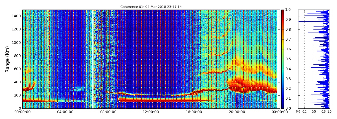This screenshot has width=337, height=119.
Task: Click the 04:00:00 time tick label
Action: (x=65, y=112)
